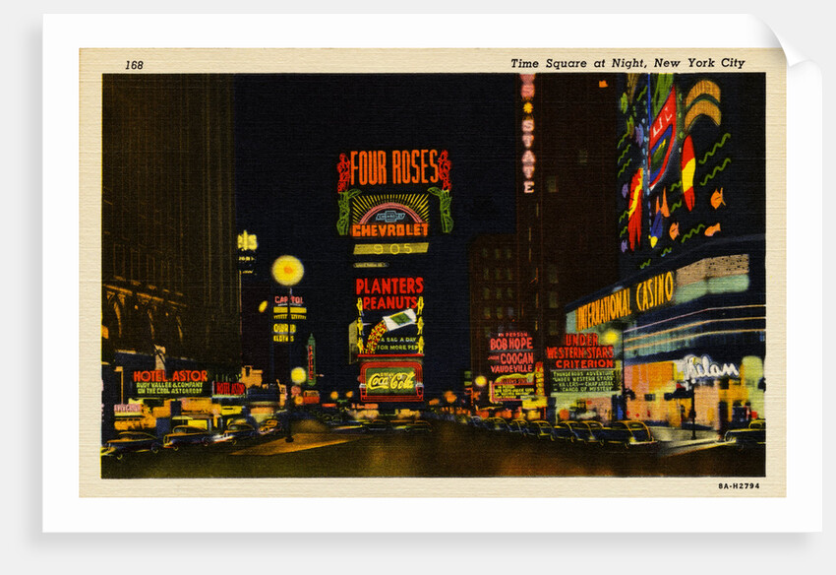Click the glowing yellow street lamp globe
Image resolution: width=836 pixels, height=575 pixels.
click(x=288, y=271)
